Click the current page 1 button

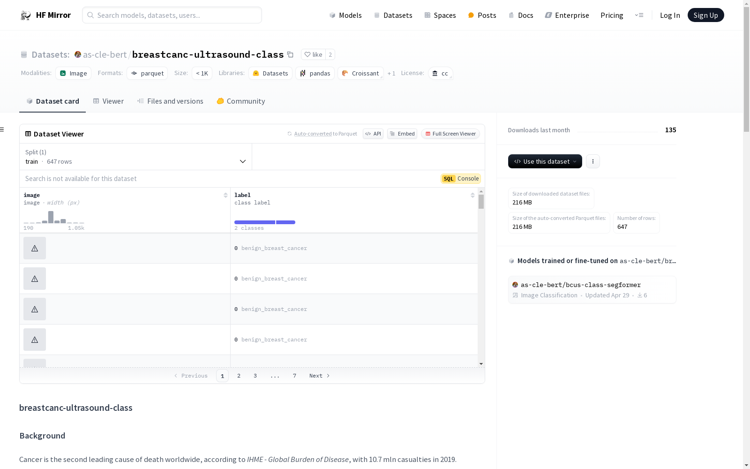click(x=222, y=376)
